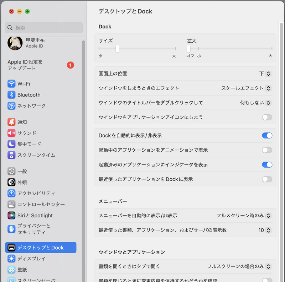The width and height of the screenshot is (285, 282).
Task: Click the 壁紙 flower icon
Action: tap(11, 270)
